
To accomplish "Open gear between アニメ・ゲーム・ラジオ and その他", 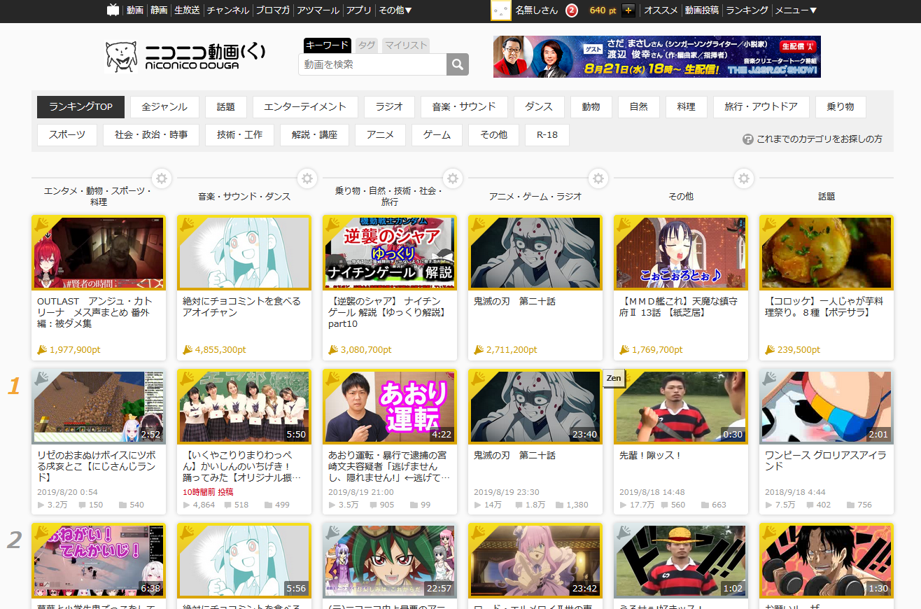I will coord(598,178).
